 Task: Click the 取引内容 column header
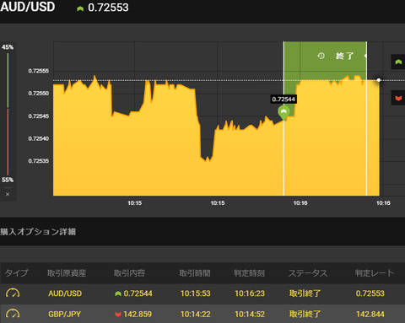129,273
